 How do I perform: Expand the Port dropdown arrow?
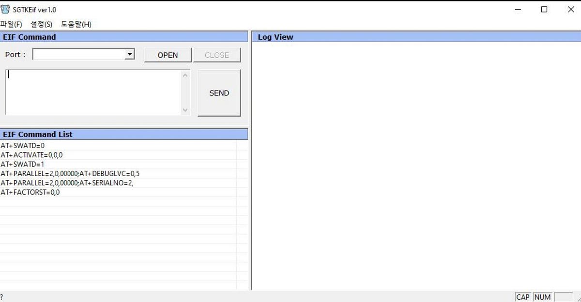click(x=129, y=55)
